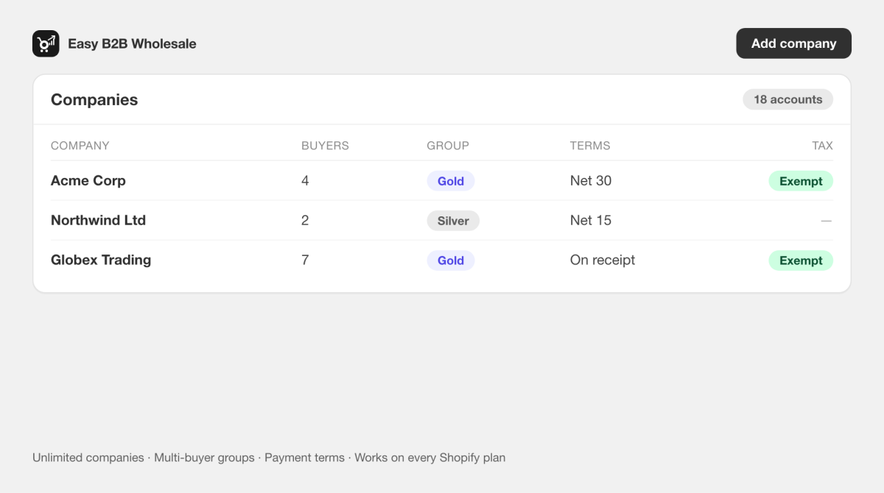The image size is (884, 493).
Task: Click the Gold group badge for Globex Trading
Action: pyautogui.click(x=451, y=260)
